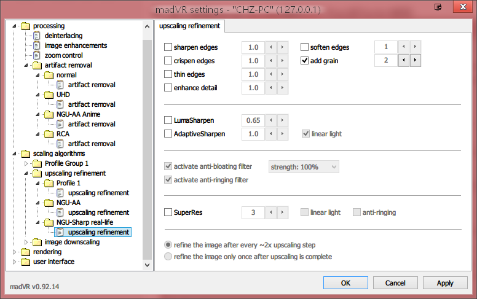Decrease add grain value with left arrow

point(404,60)
